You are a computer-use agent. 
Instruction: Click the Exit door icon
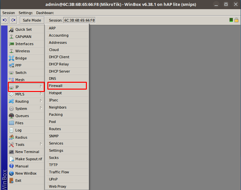tap(11, 181)
